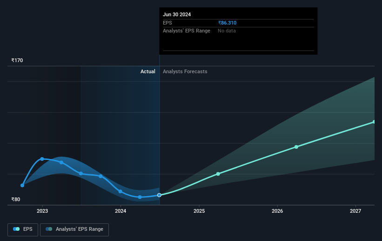
Task: Click the No data text in tooltip
Action: click(227, 31)
